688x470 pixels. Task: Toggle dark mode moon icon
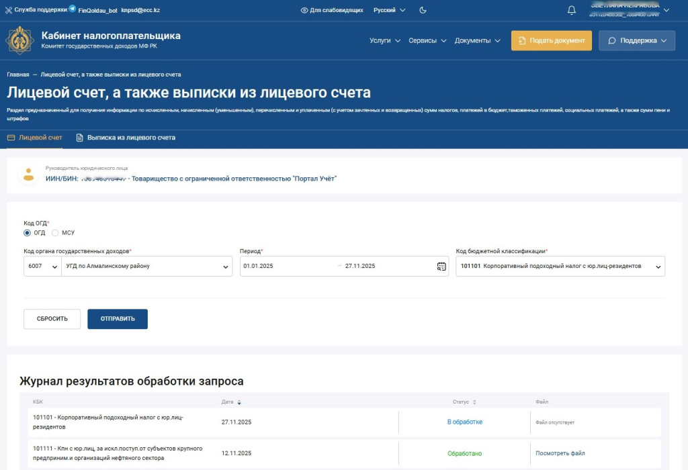point(423,10)
